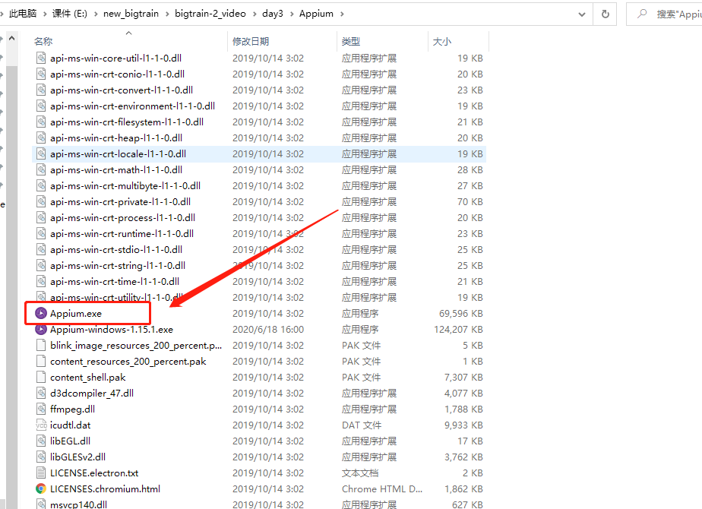Click icon of api-ms-win-crt-heap-l1-1-0.dll
This screenshot has height=509, width=702.
(41, 138)
